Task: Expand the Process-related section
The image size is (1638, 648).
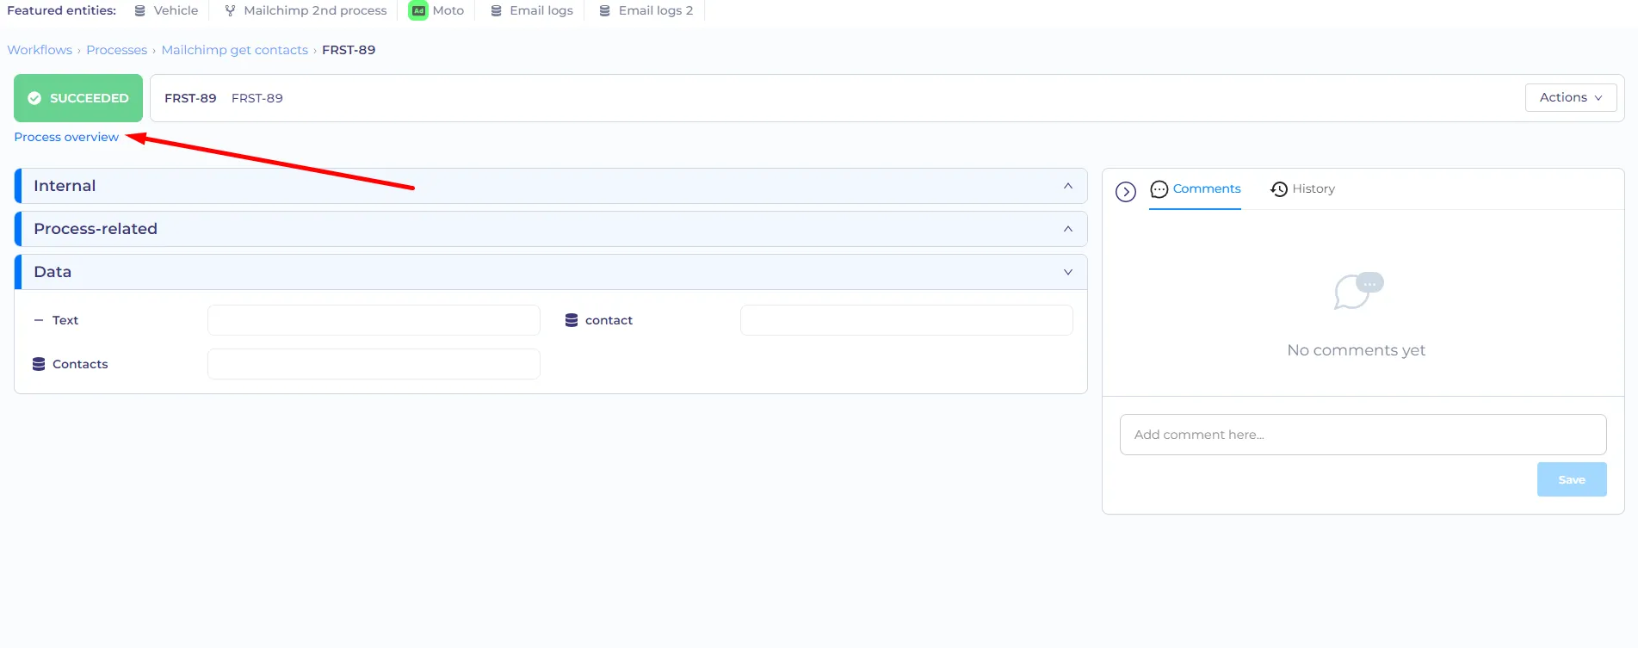Action: [551, 229]
